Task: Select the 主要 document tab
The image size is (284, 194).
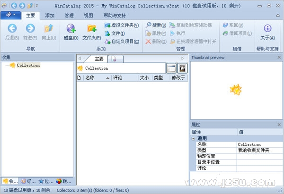Action: (x=99, y=59)
